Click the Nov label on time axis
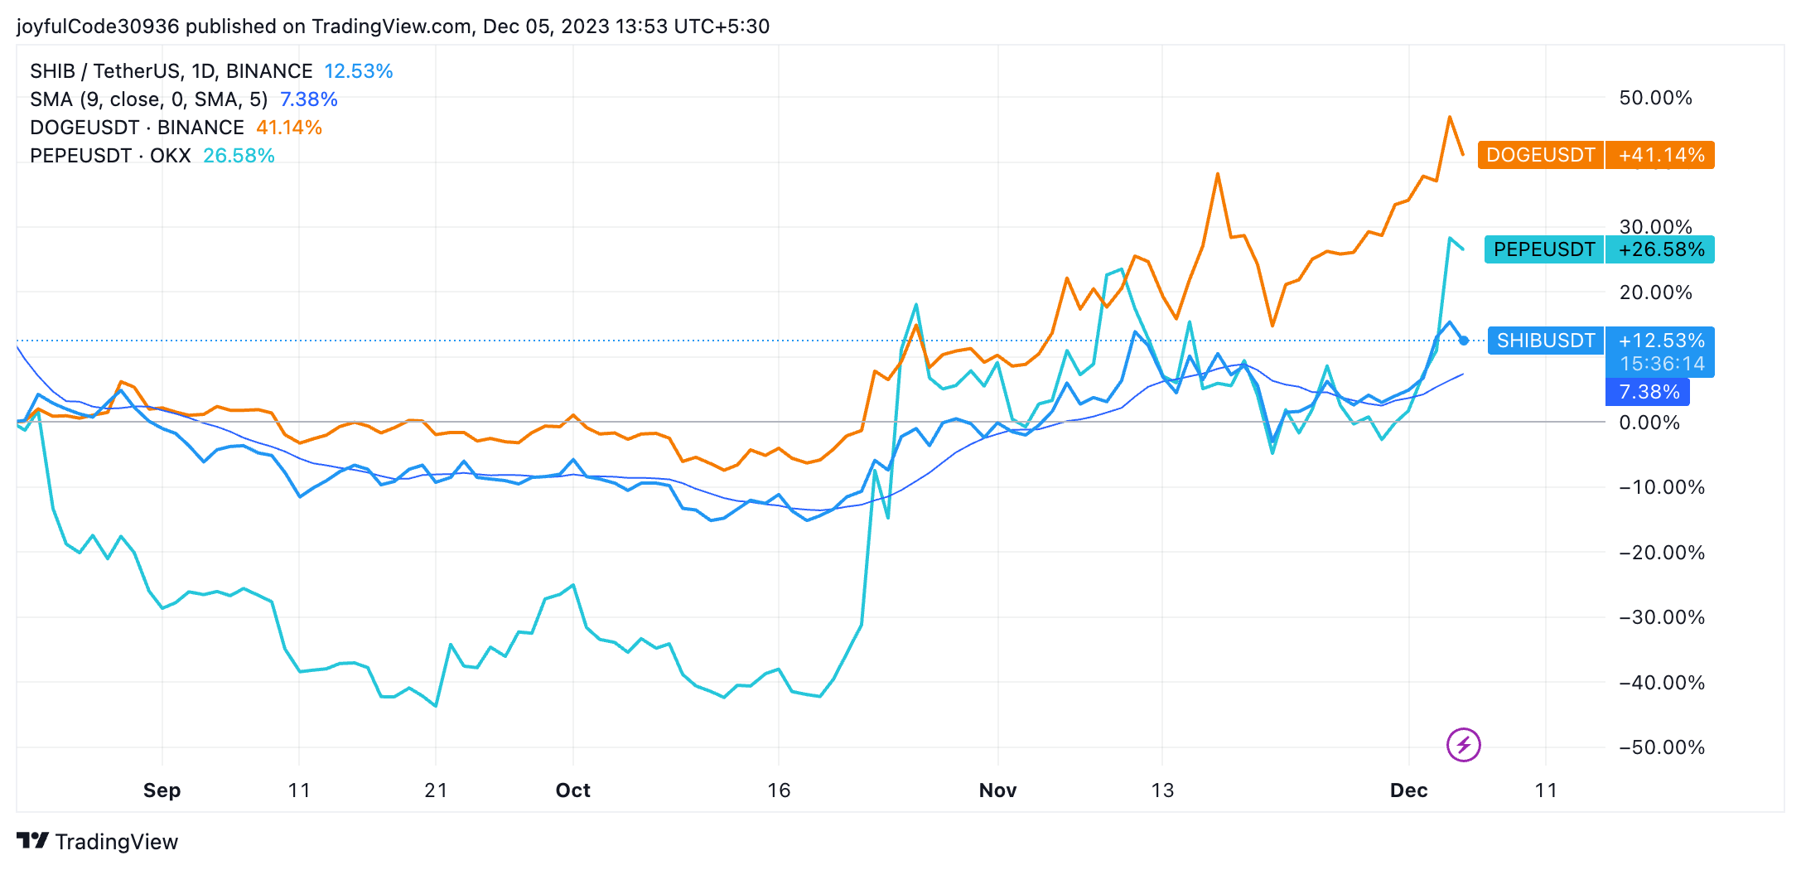1801x870 pixels. pyautogui.click(x=997, y=790)
